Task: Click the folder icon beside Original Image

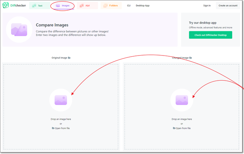Action: pos(69,58)
